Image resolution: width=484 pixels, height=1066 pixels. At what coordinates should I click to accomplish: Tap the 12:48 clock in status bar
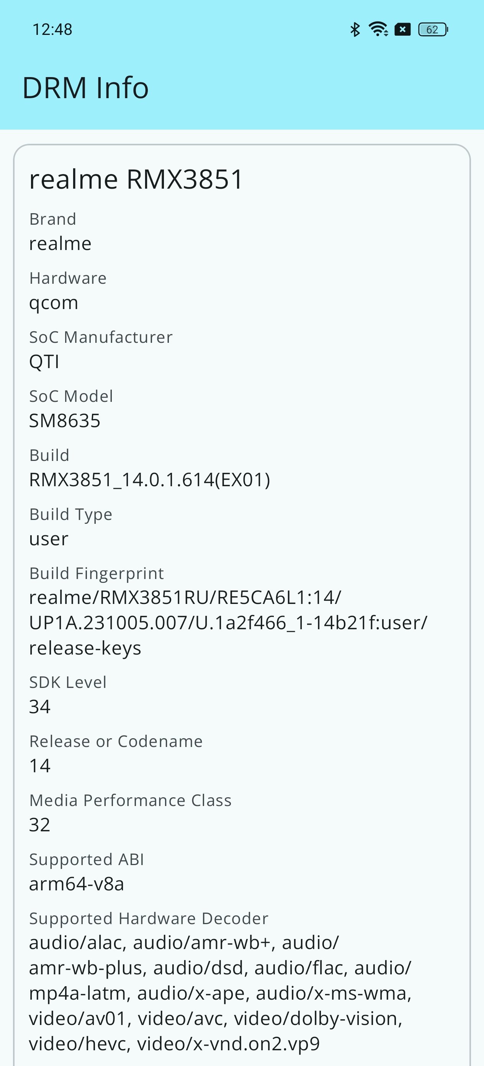52,30
